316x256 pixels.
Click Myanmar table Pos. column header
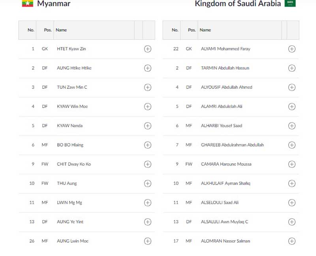[48, 30]
